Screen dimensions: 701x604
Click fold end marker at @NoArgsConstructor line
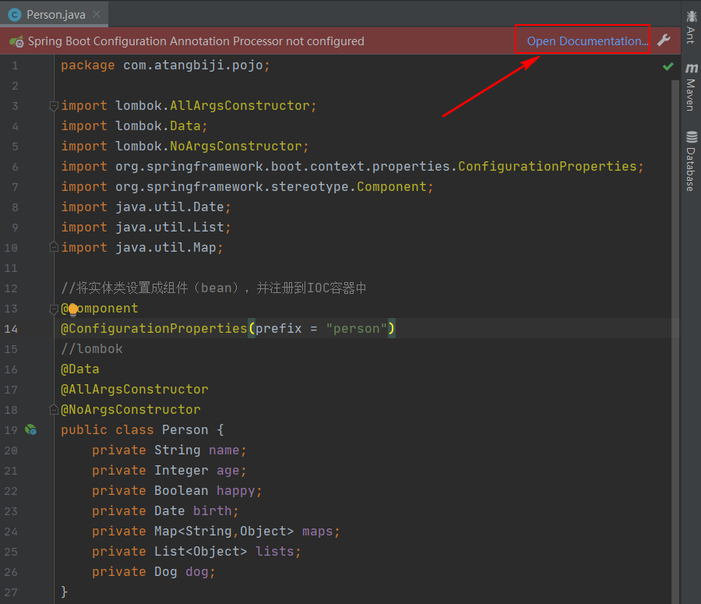(x=54, y=409)
